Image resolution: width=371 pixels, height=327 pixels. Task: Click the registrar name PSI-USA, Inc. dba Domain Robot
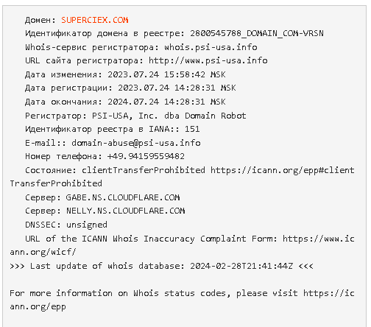point(169,116)
